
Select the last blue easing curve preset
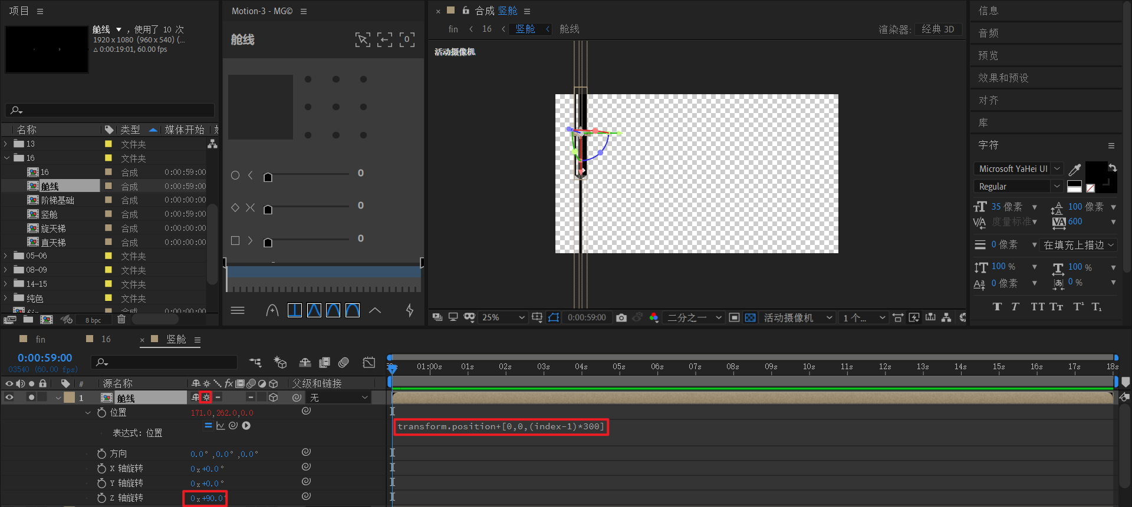[353, 310]
